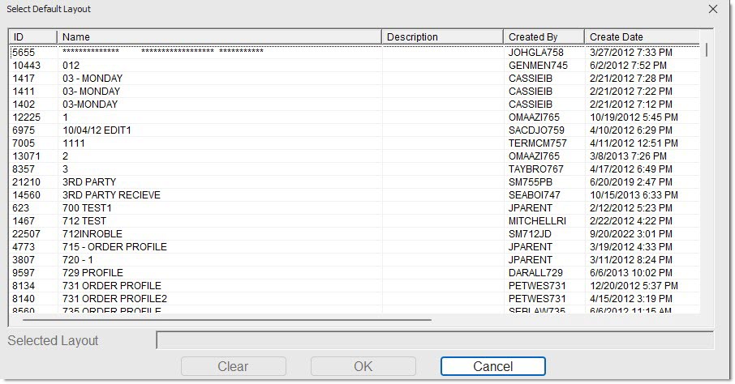Viewport: 735px width, 384px height.
Task: Click the Description column header
Action: (x=442, y=37)
